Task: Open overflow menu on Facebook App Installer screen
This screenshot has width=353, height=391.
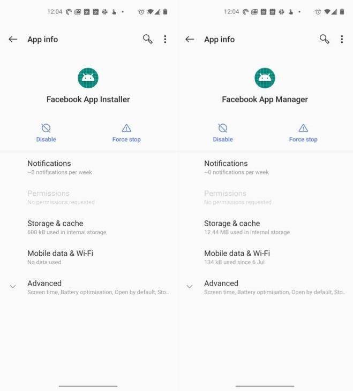Action: (x=165, y=39)
